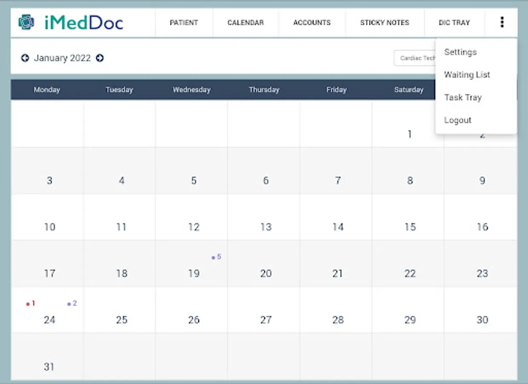
Task: Open the three-dot more options menu
Action: (x=502, y=22)
